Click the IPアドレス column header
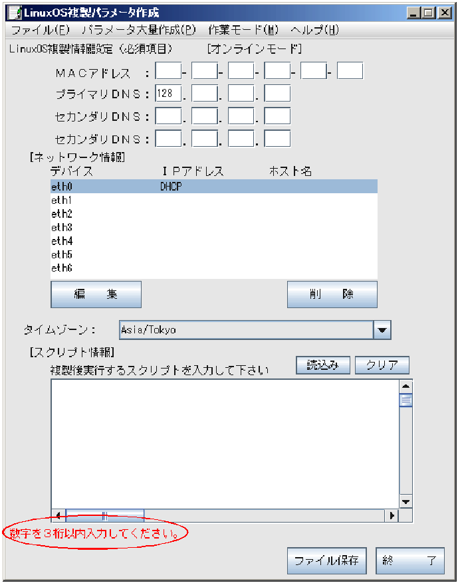This screenshot has height=583, width=458. click(x=193, y=171)
